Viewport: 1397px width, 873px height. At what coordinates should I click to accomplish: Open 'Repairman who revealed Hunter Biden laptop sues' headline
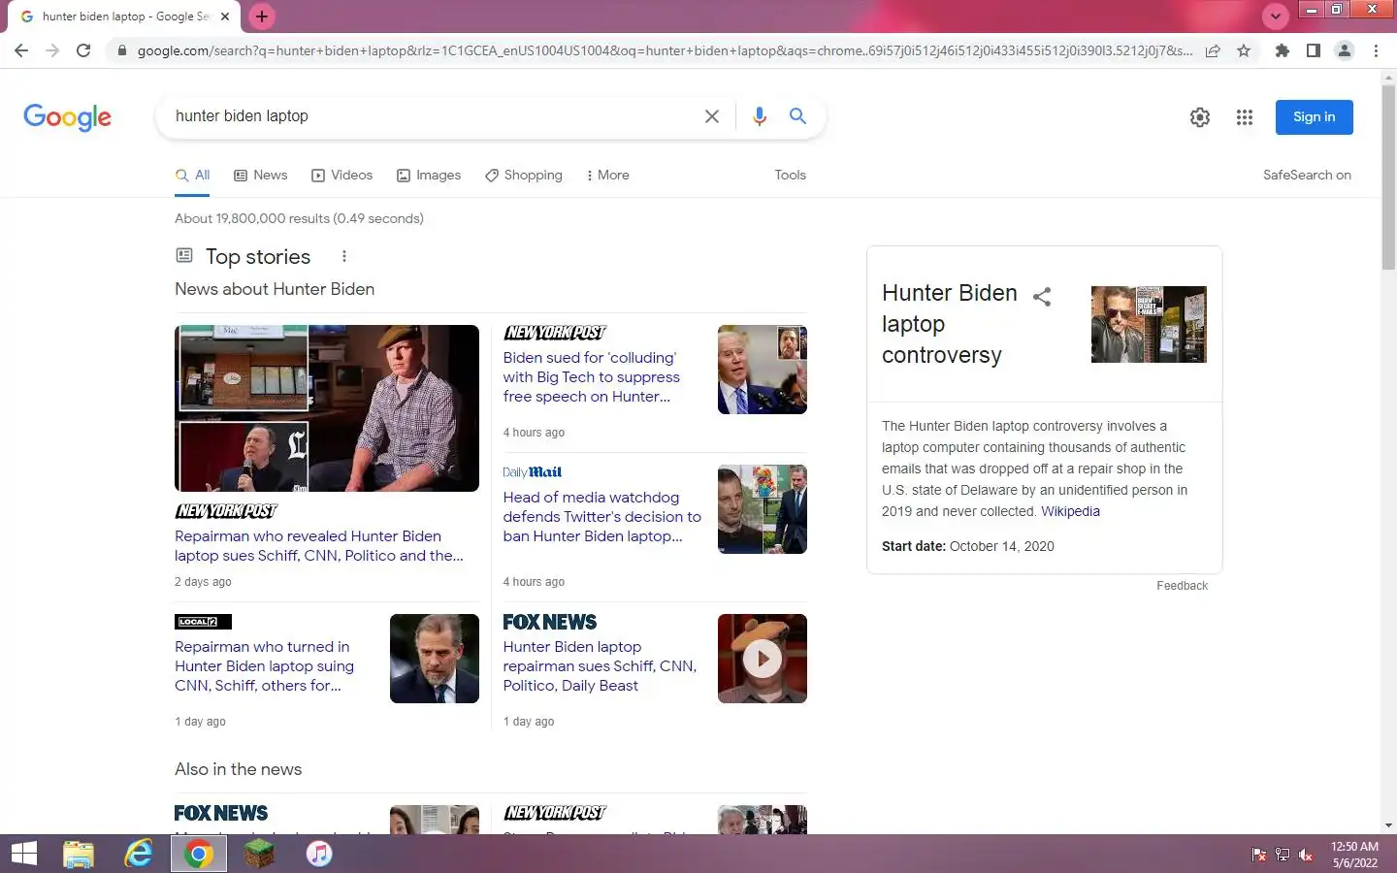point(319,546)
